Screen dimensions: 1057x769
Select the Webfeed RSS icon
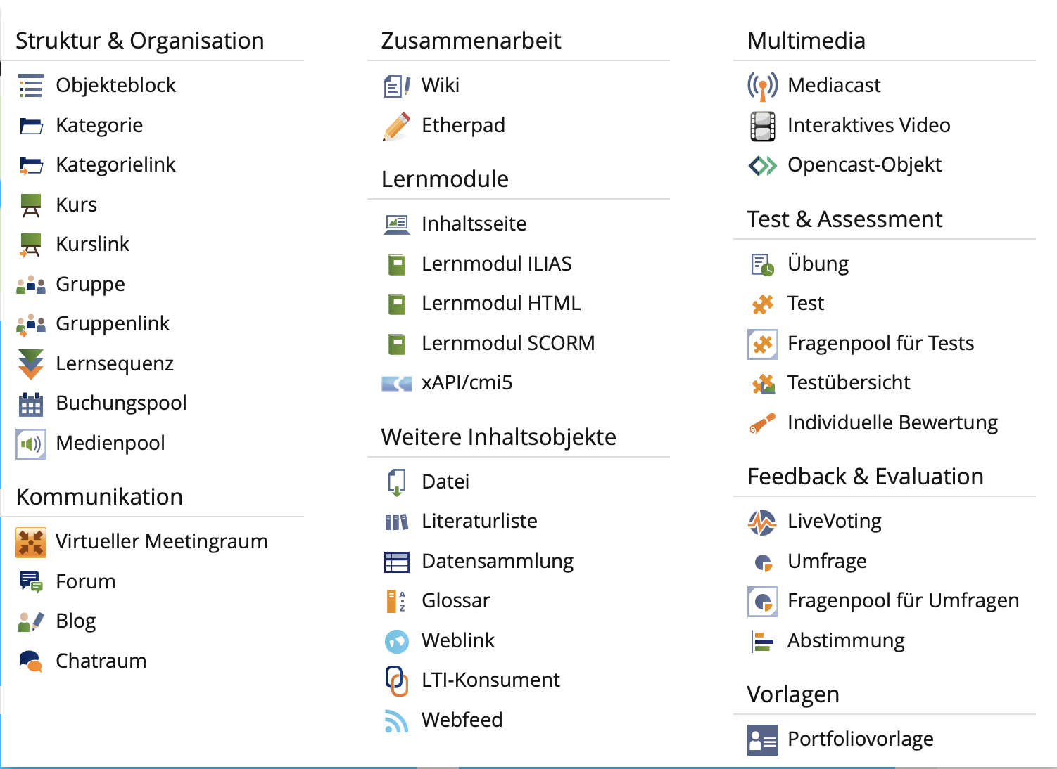397,720
